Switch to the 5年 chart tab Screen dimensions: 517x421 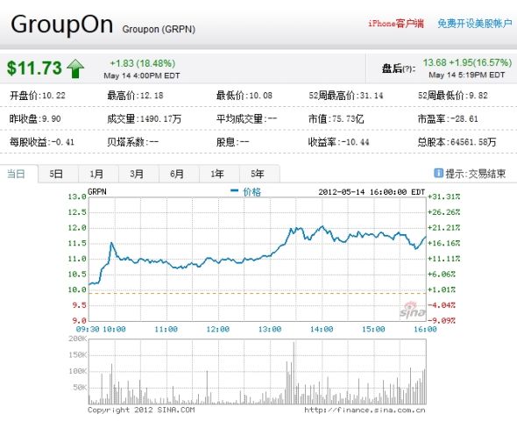point(258,174)
